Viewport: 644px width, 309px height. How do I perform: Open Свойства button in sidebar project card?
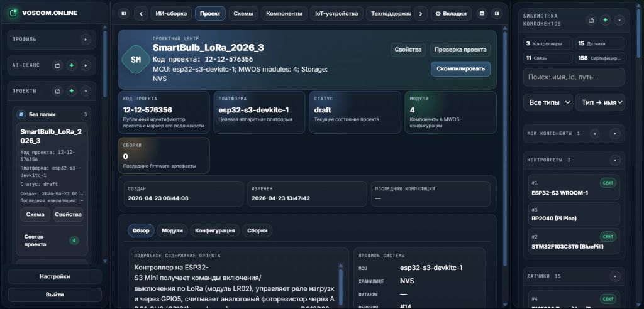68,214
